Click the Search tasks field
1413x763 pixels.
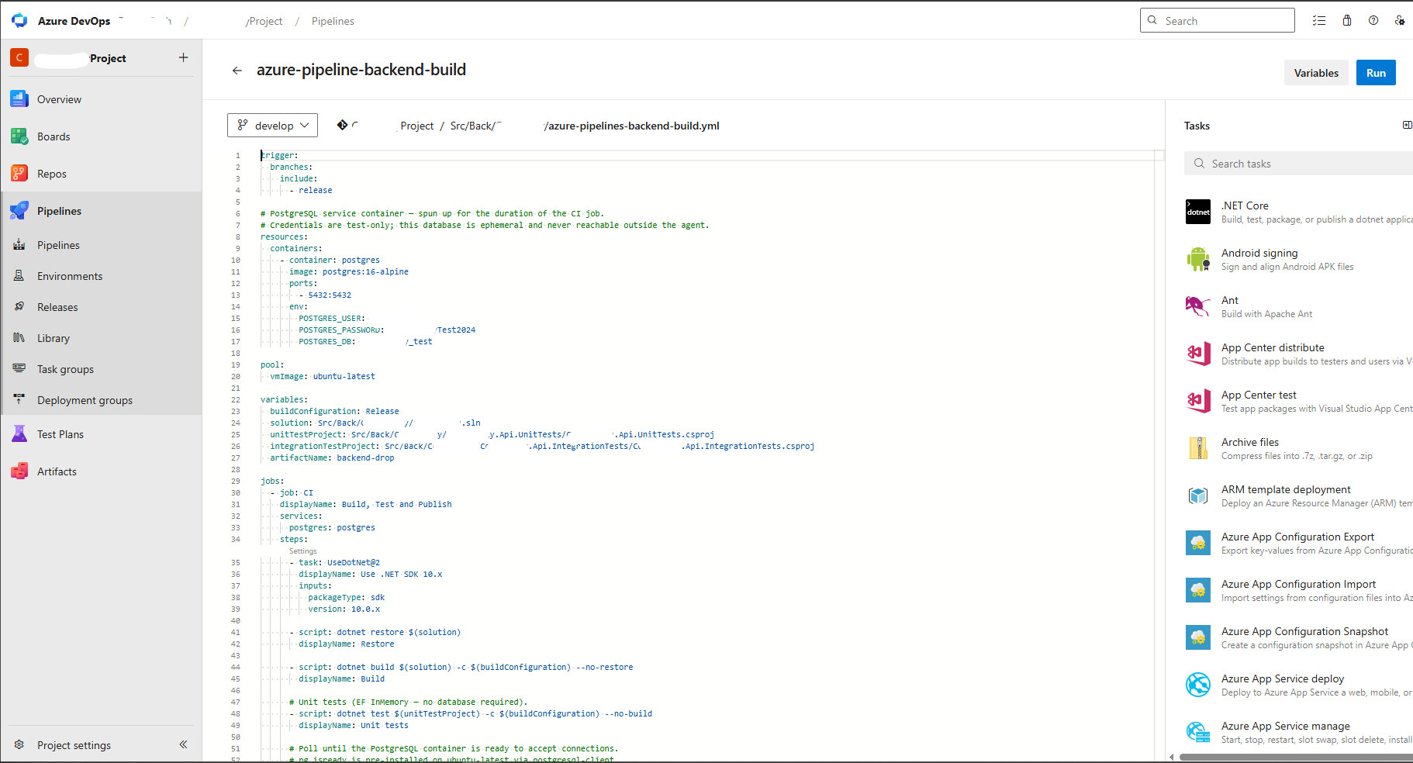[x=1298, y=164]
